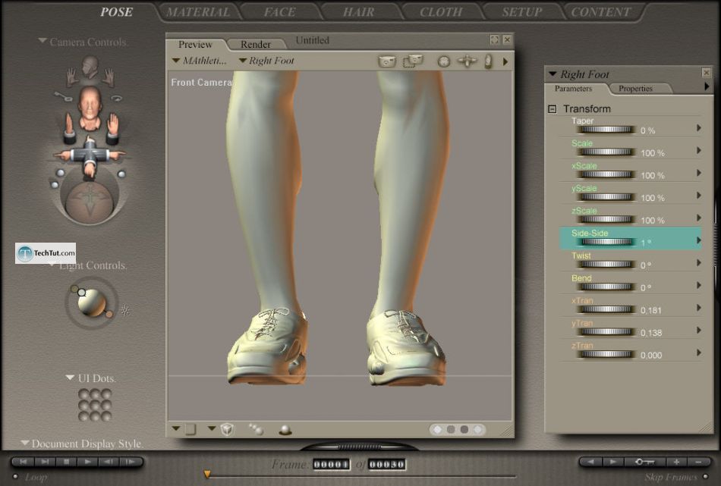Collapse the Camera Controls triangle
Screen dimensions: 721x486
pyautogui.click(x=43, y=41)
